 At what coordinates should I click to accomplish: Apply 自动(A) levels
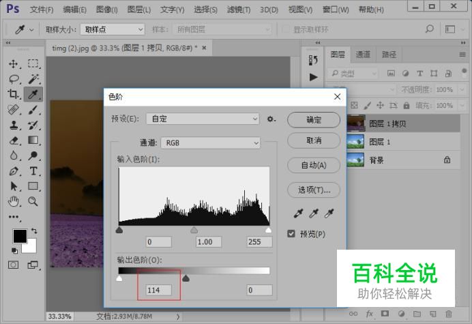pos(314,165)
